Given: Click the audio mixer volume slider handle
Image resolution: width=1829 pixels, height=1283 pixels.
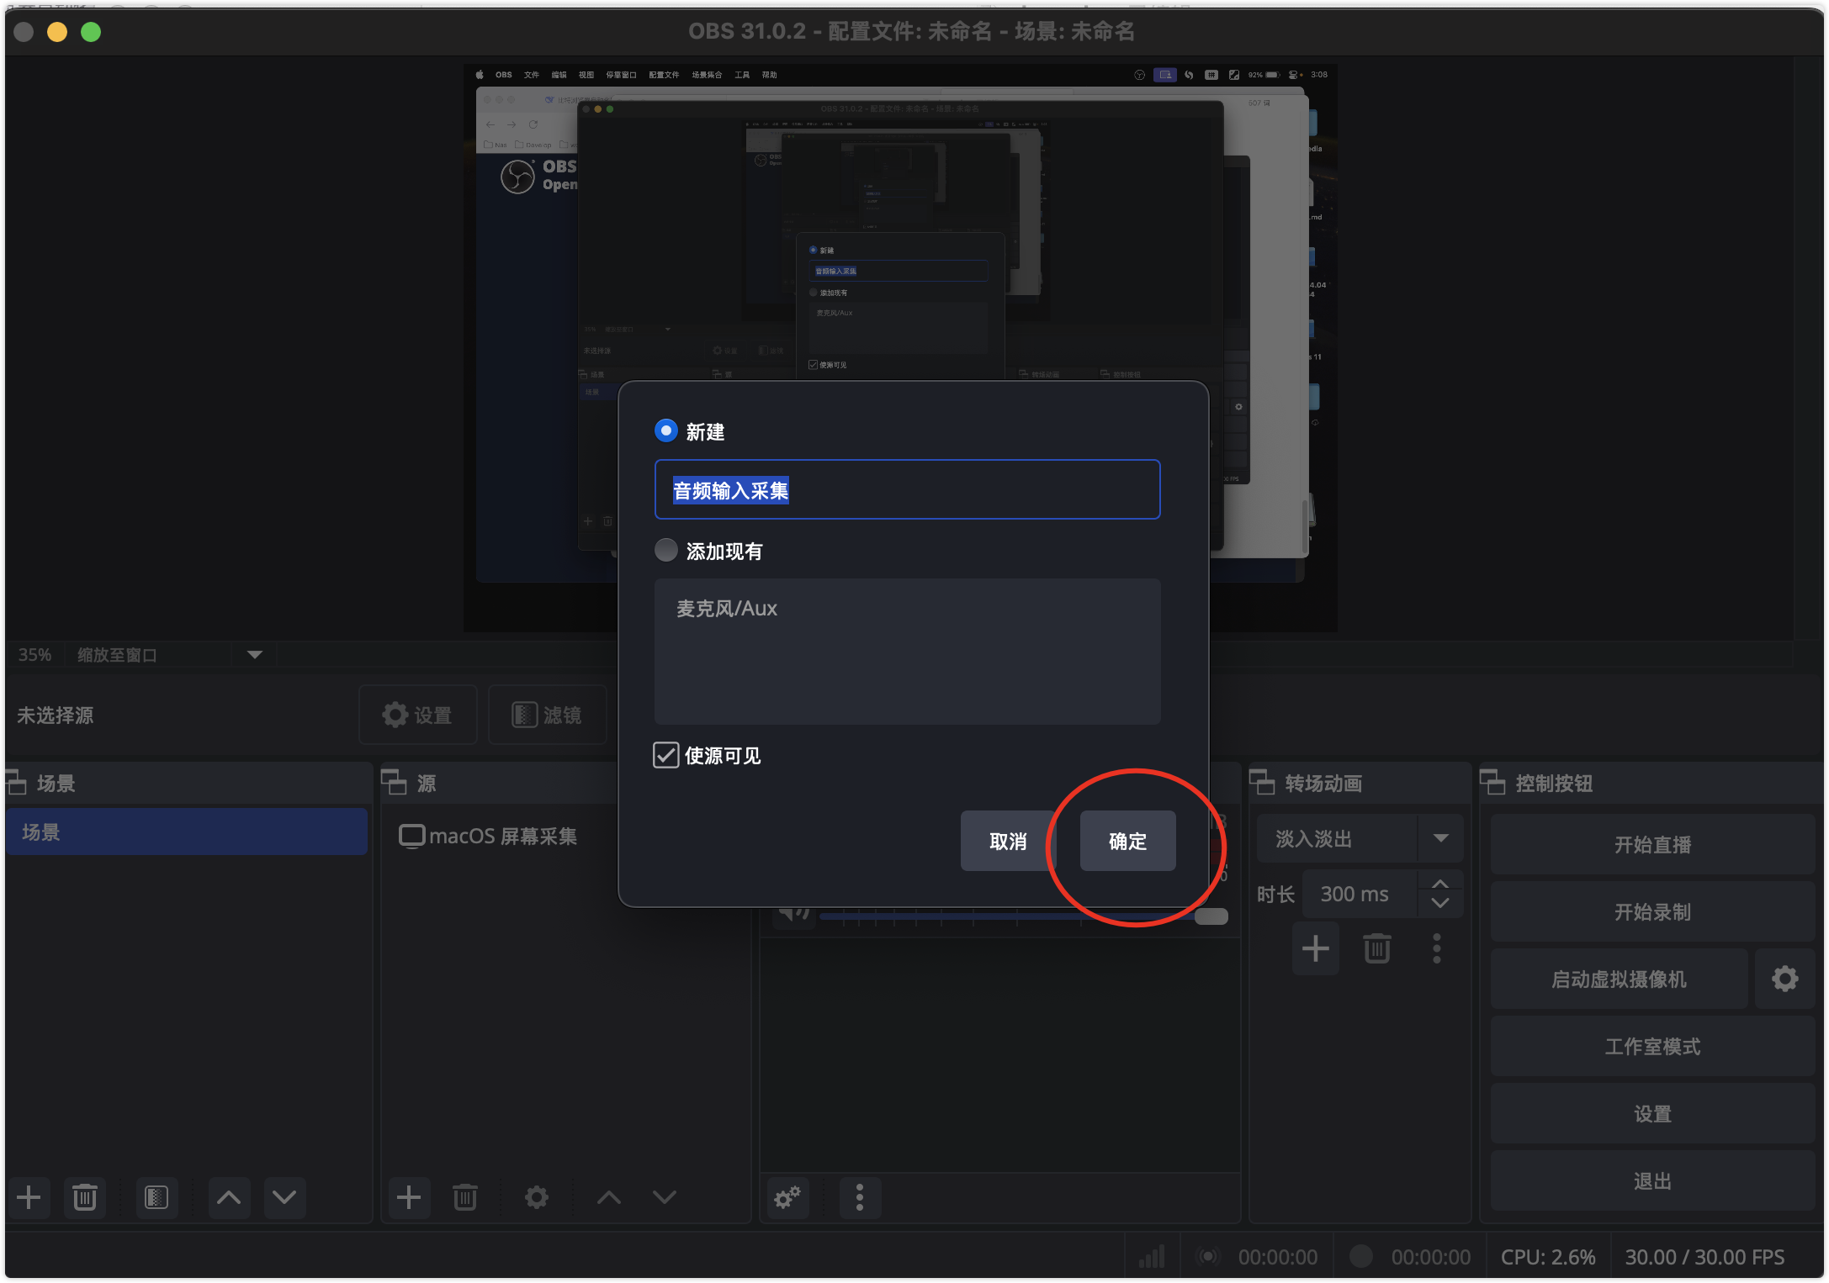Looking at the screenshot, I should point(1211,916).
